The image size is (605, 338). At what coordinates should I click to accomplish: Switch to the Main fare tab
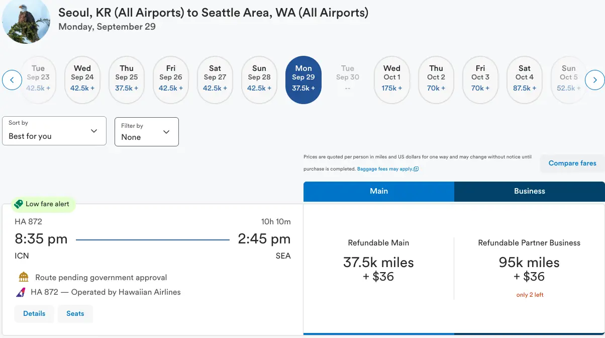pos(379,191)
